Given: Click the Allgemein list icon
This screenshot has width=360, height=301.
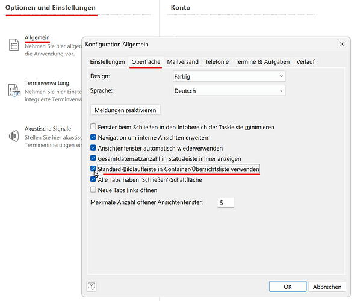Looking at the screenshot, I should tap(14, 45).
